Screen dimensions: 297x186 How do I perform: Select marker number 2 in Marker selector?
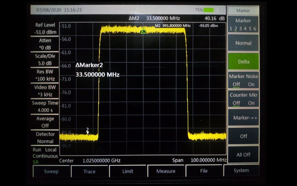pos(236,29)
